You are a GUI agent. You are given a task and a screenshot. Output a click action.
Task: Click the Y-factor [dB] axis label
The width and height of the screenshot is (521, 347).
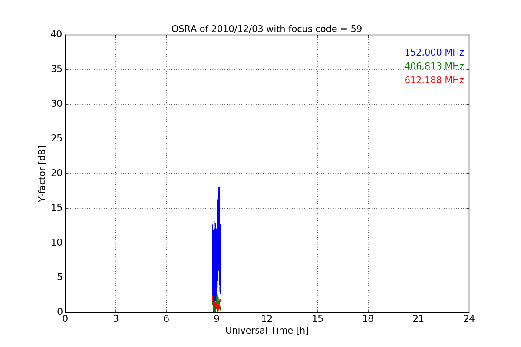point(42,173)
